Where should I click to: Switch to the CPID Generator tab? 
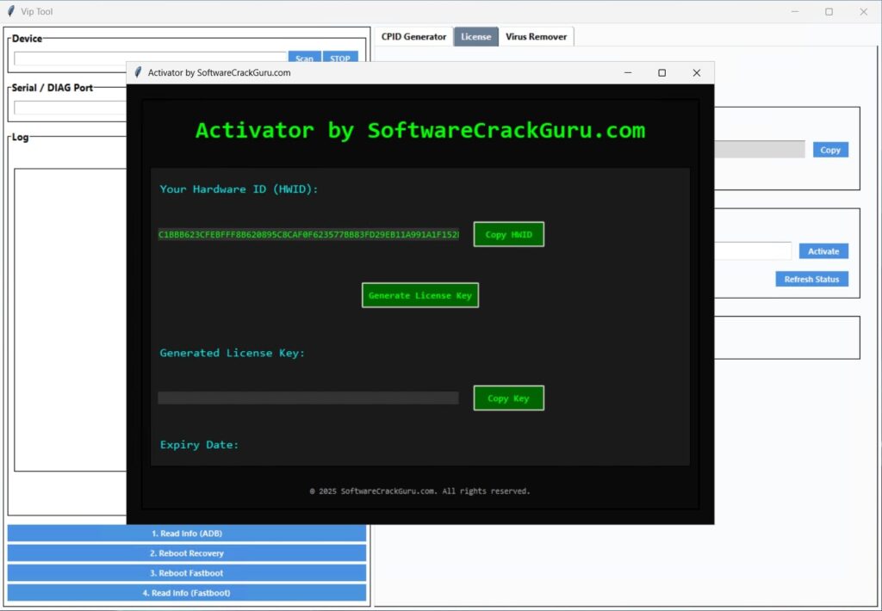(413, 37)
